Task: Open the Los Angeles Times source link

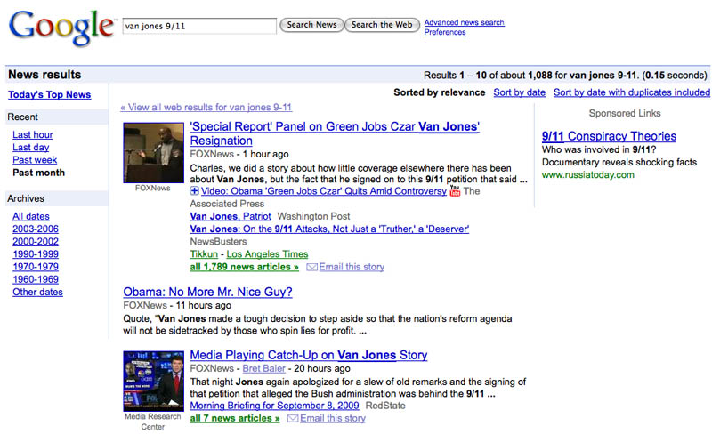Action: click(268, 254)
